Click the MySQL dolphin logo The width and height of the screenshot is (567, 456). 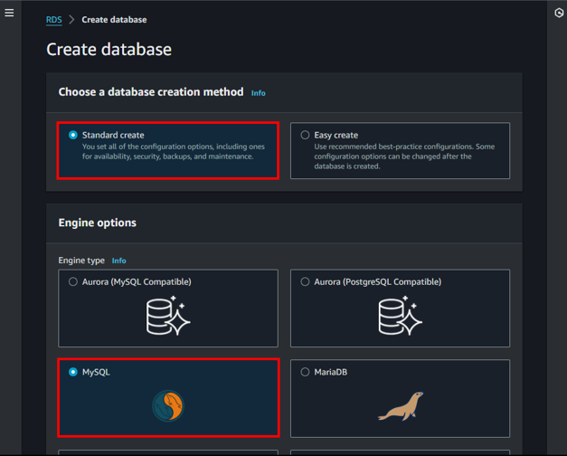[168, 405]
